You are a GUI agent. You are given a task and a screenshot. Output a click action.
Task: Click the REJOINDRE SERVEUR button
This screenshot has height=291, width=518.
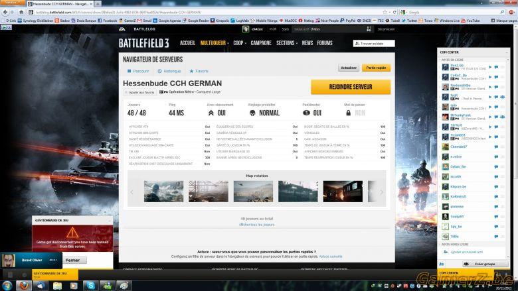351,87
